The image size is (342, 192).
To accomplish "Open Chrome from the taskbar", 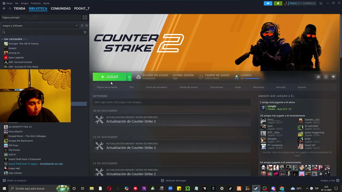I will (x=282, y=189).
